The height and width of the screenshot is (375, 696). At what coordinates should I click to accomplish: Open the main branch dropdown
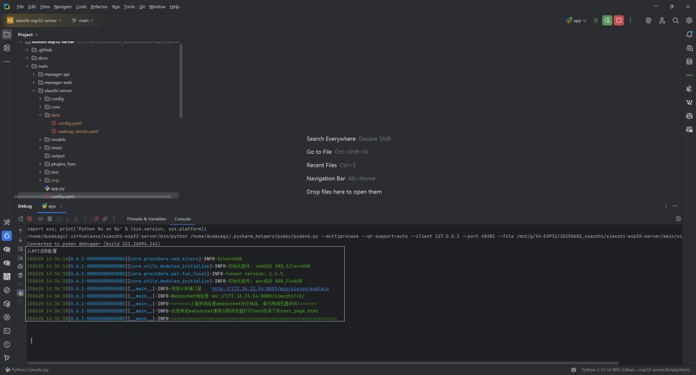click(x=83, y=21)
